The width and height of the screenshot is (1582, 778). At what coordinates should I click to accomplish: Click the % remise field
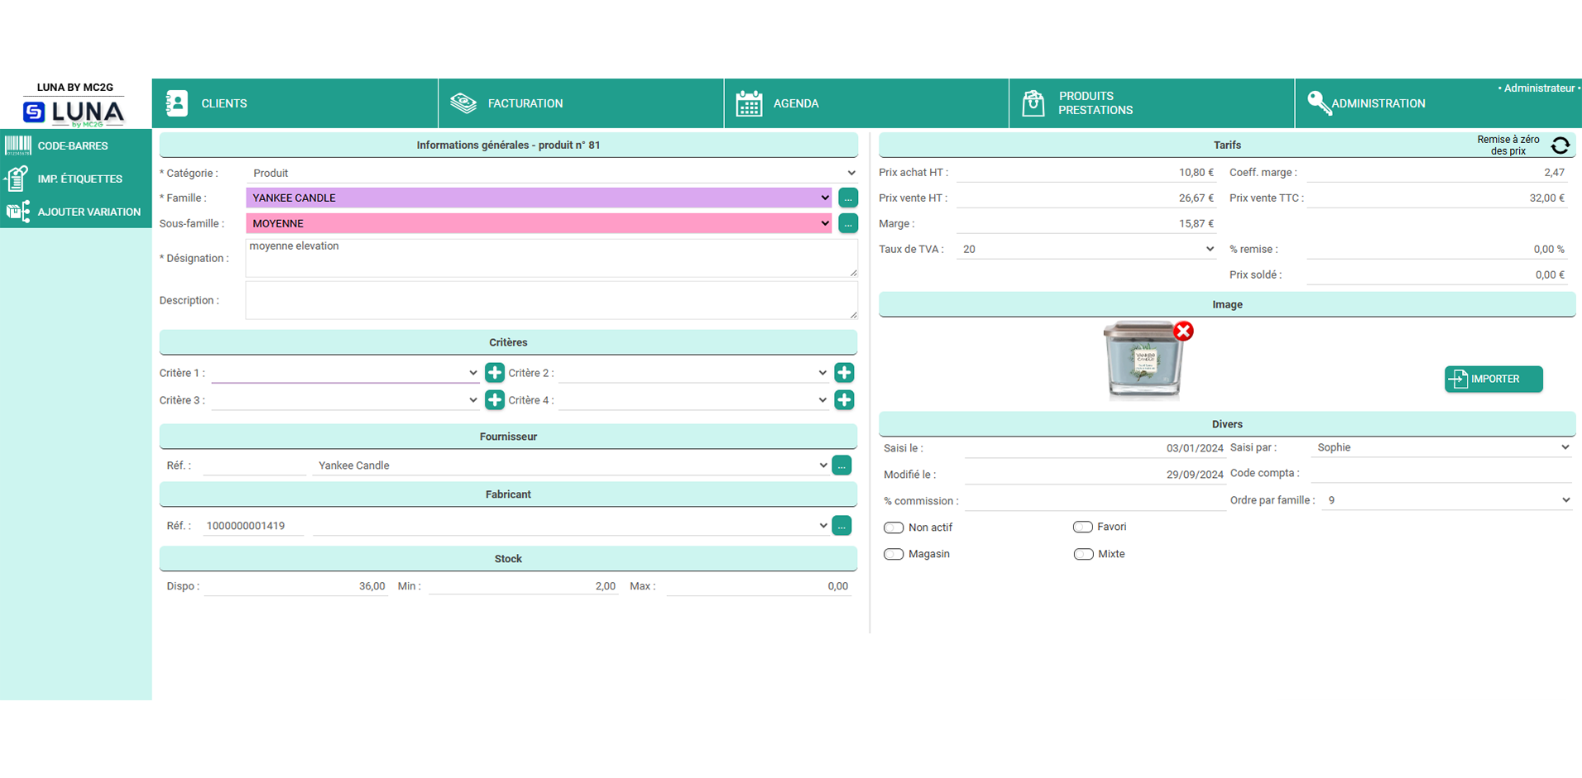click(x=1437, y=249)
